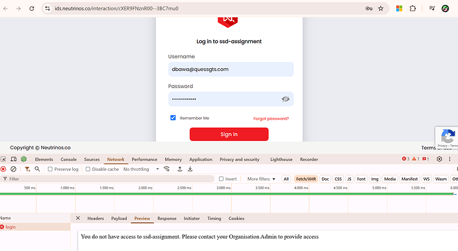Toggle the Doc request type filter

[x=325, y=179]
